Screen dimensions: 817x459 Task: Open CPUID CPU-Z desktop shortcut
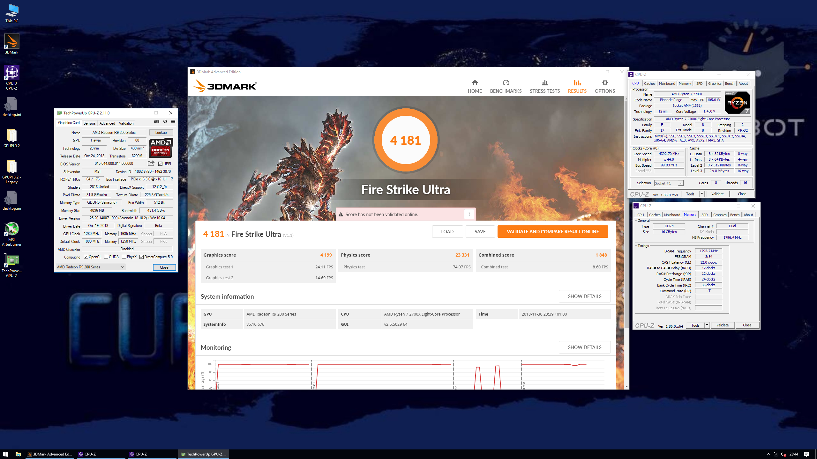[12, 77]
